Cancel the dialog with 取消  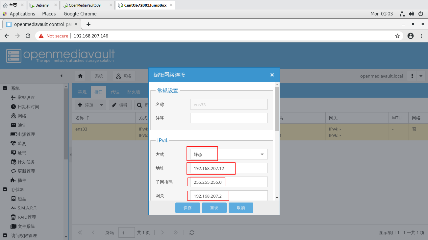coord(241,207)
